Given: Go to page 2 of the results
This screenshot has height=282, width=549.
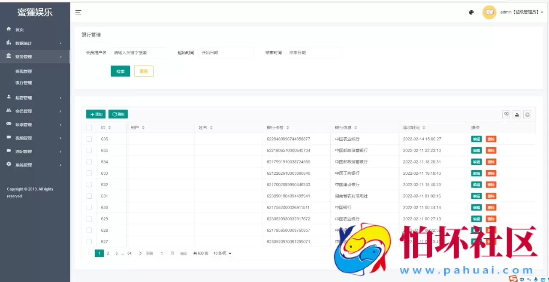Looking at the screenshot, I should point(109,253).
